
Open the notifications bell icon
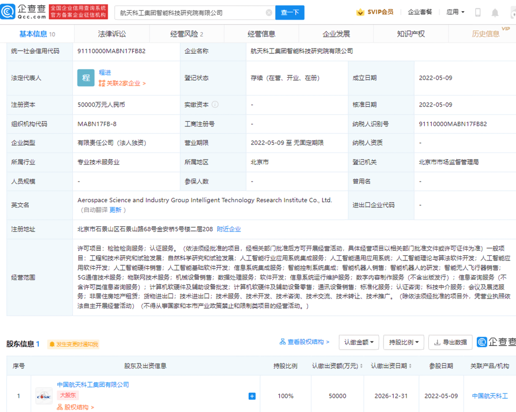tap(495, 13)
